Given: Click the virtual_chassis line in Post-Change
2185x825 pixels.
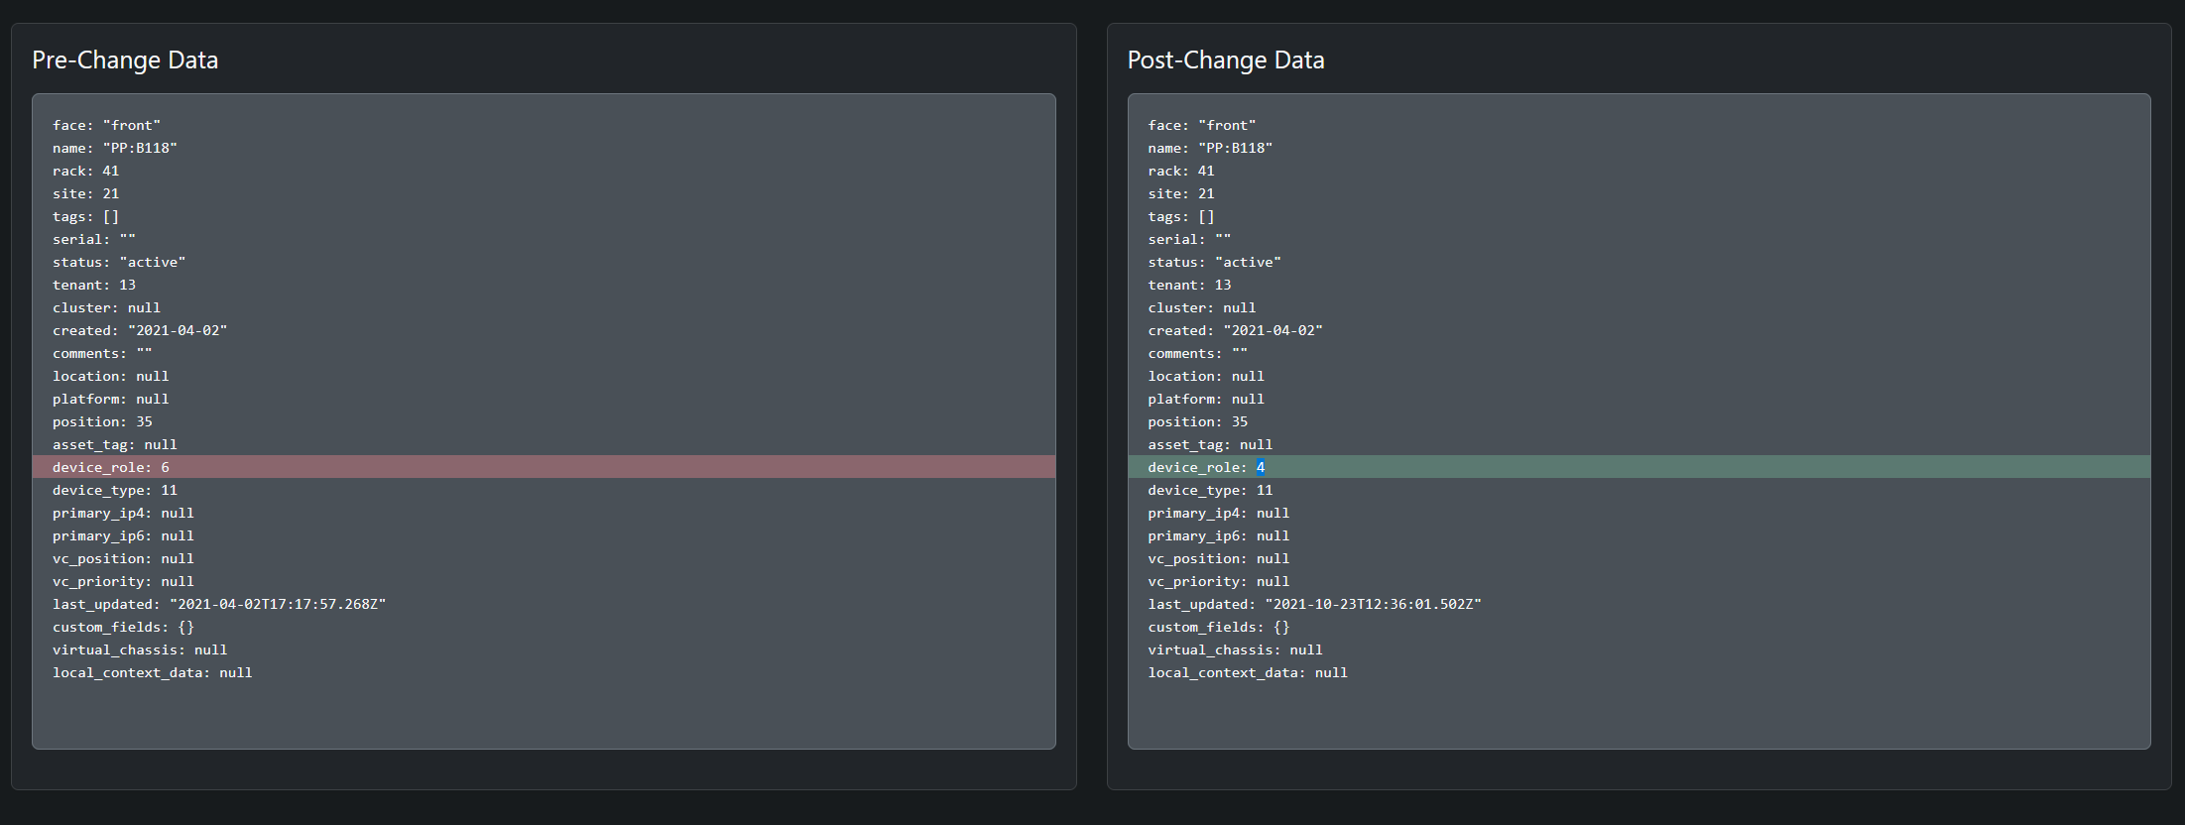Looking at the screenshot, I should point(1235,649).
